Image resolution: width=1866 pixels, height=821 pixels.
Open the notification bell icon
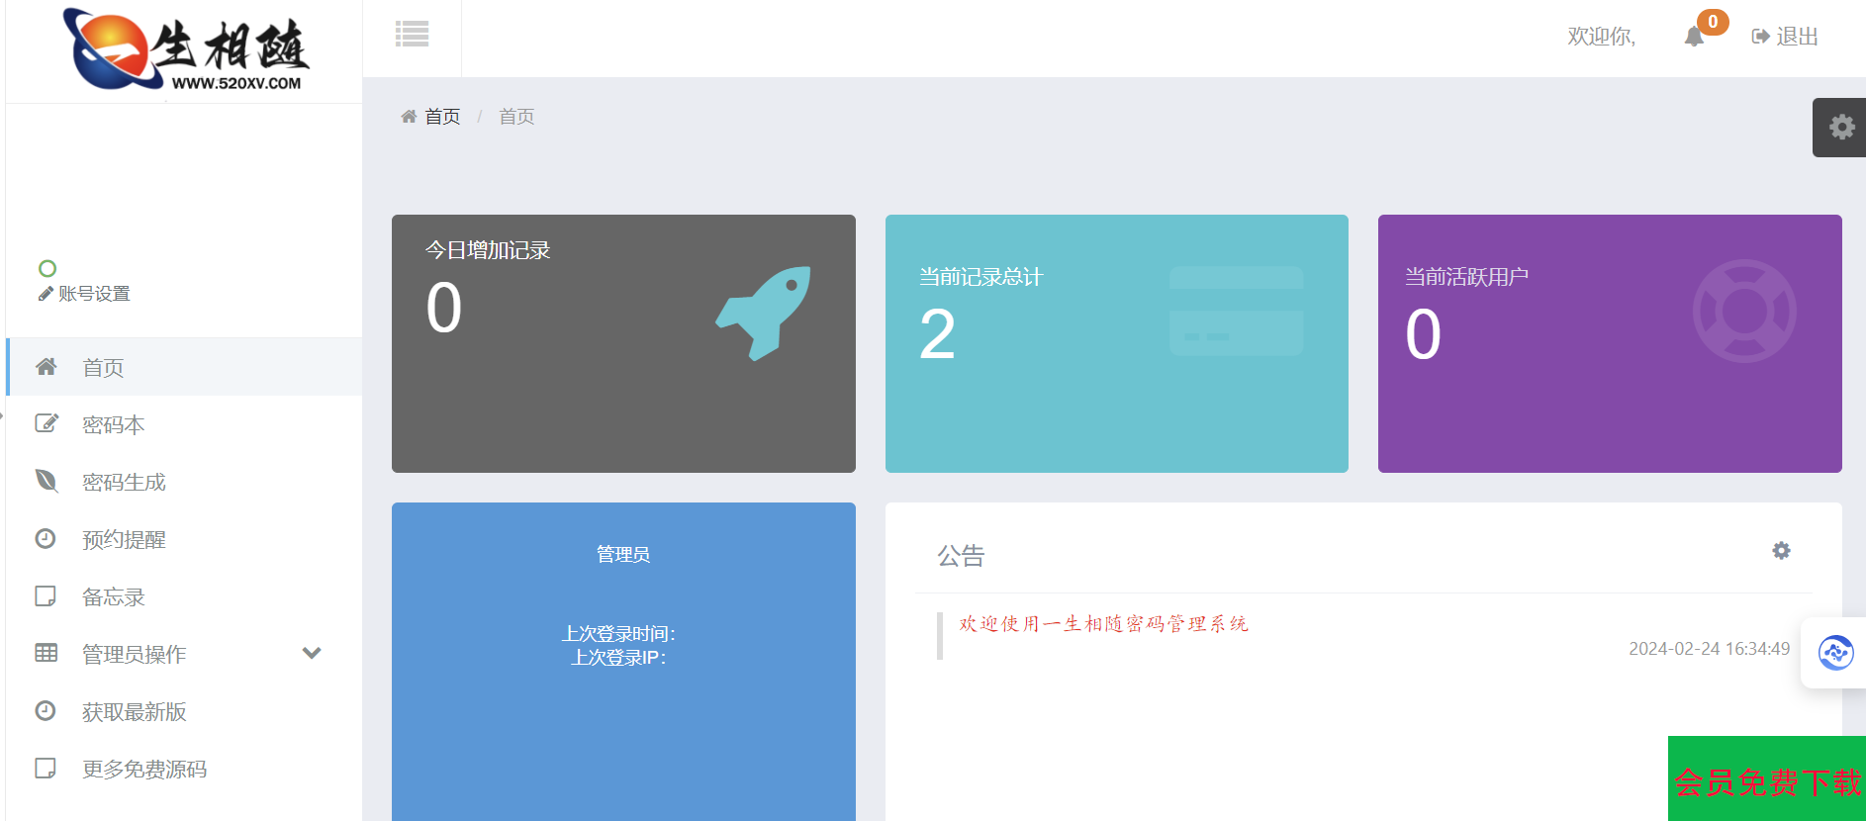pyautogui.click(x=1695, y=37)
